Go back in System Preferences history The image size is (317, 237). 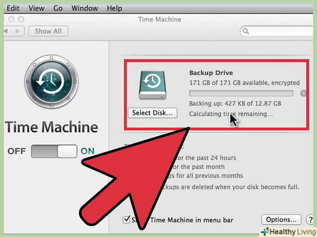7,31
